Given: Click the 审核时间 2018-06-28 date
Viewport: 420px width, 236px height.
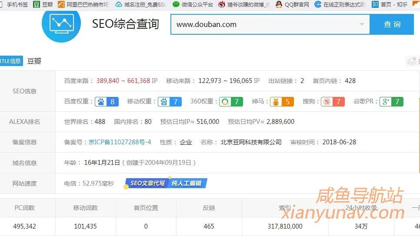Looking at the screenshot, I should (x=339, y=142).
